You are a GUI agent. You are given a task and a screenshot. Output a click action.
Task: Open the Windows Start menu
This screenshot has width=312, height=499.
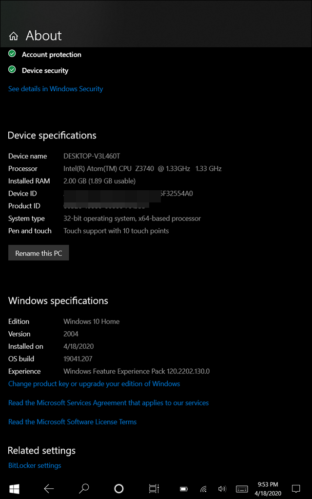(14, 488)
